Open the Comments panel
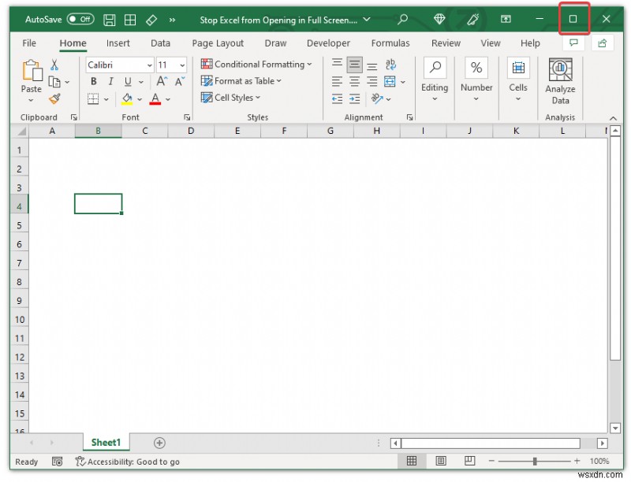This screenshot has height=482, width=631. 573,43
